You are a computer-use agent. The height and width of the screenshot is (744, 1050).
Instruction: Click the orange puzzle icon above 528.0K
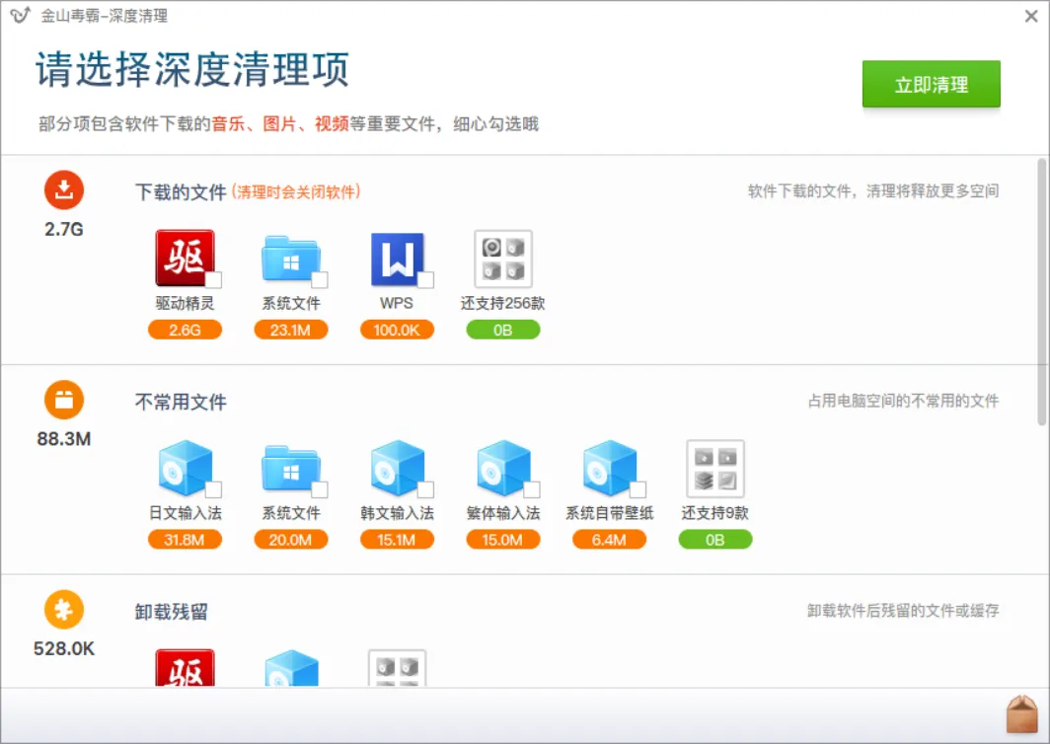pyautogui.click(x=64, y=610)
